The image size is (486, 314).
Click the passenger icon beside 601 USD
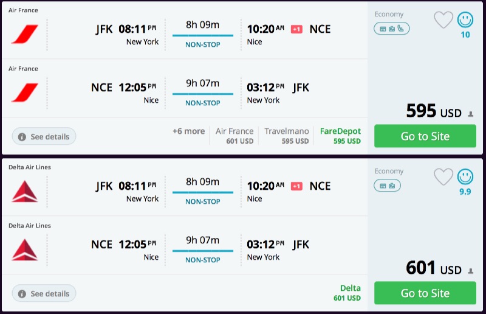pos(471,271)
